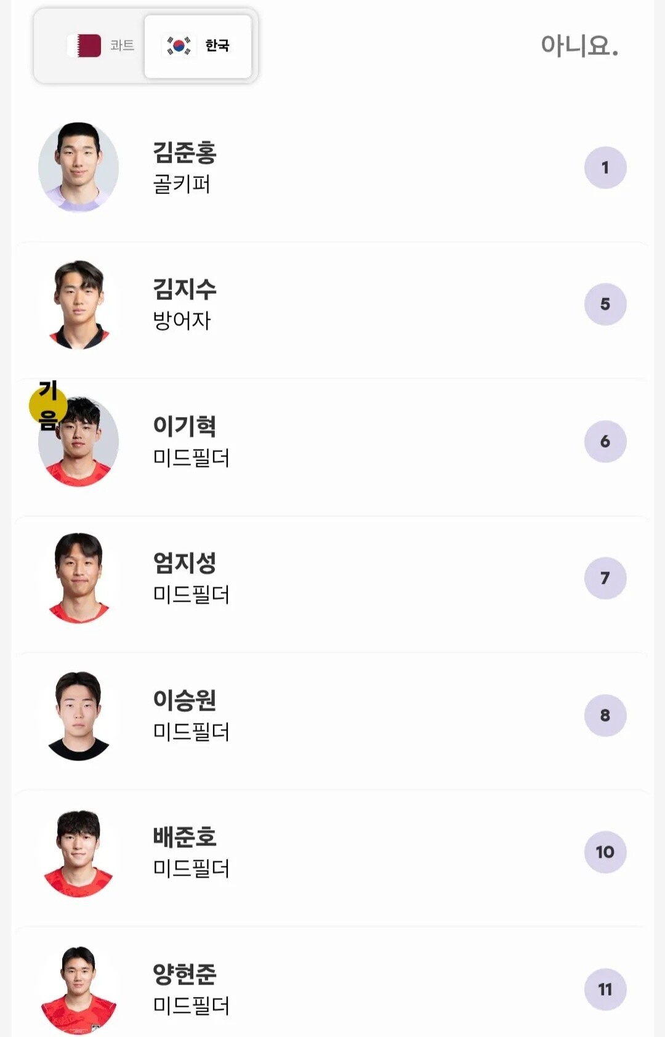Screen dimensions: 665x1037
Task: Click jersey number 5 badge
Action: [605, 304]
